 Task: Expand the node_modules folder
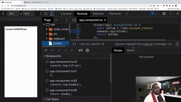tap(47, 29)
